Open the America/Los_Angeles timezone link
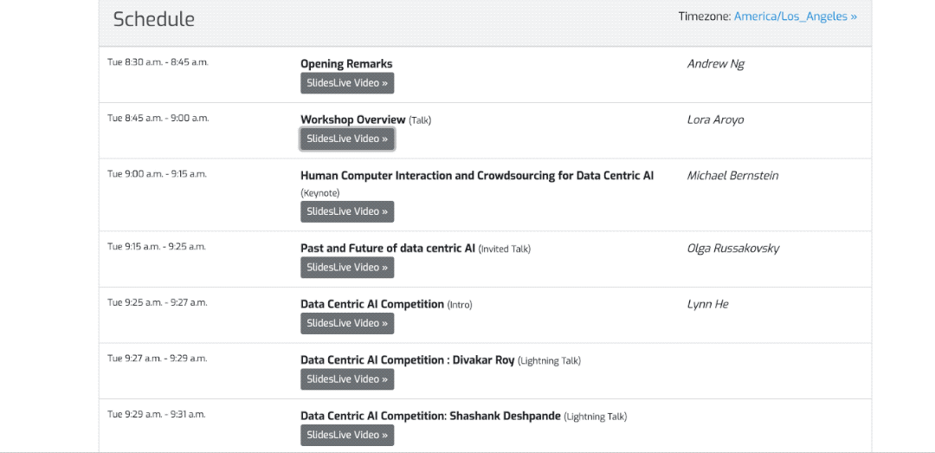This screenshot has height=453, width=935. (795, 16)
